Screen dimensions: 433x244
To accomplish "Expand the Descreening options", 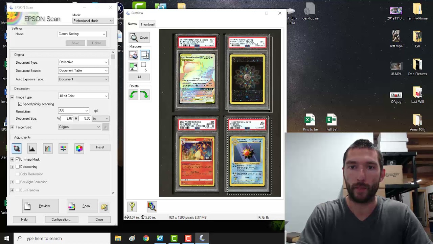I will pyautogui.click(x=12, y=167).
